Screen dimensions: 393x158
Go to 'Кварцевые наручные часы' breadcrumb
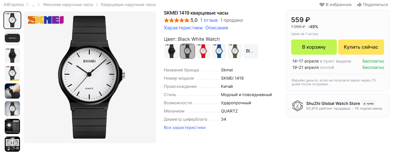[128, 5]
